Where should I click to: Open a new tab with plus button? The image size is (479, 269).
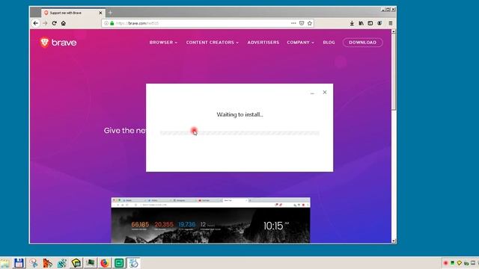[110, 13]
